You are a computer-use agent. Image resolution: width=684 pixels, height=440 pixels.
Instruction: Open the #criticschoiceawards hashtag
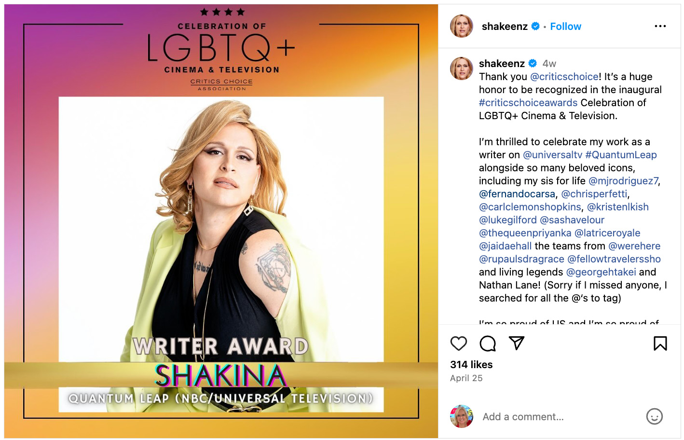pyautogui.click(x=528, y=103)
